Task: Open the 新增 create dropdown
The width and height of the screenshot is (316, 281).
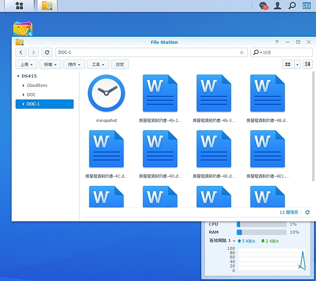Action: click(50, 64)
